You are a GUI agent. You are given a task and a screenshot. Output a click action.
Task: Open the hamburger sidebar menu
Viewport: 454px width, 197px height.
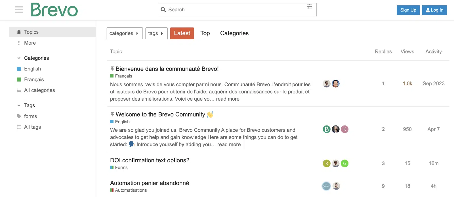19,10
